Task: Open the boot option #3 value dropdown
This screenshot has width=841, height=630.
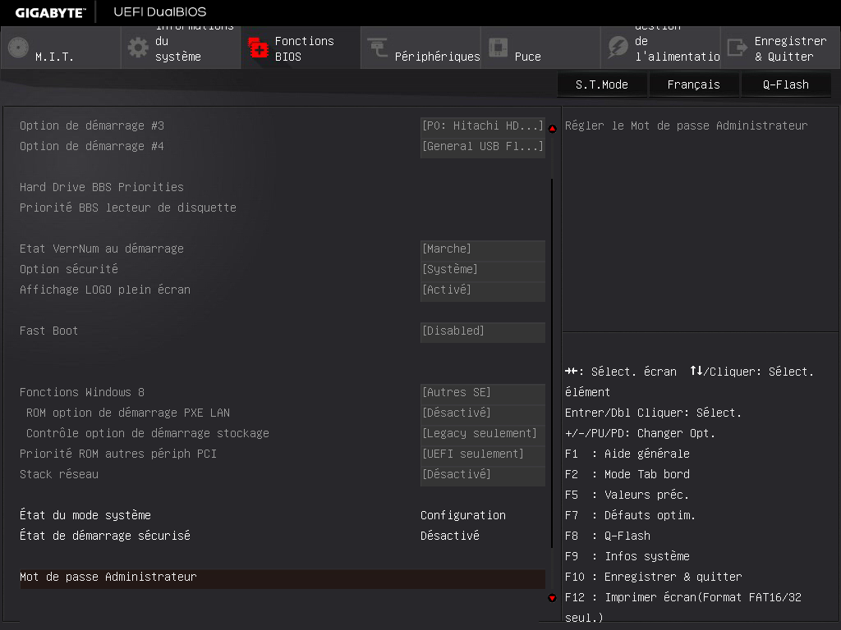Action: click(483, 126)
